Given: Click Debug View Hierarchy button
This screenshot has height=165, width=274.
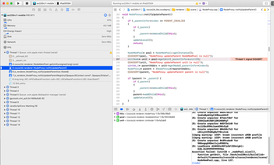Looking at the screenshot, I should (x=152, y=109).
